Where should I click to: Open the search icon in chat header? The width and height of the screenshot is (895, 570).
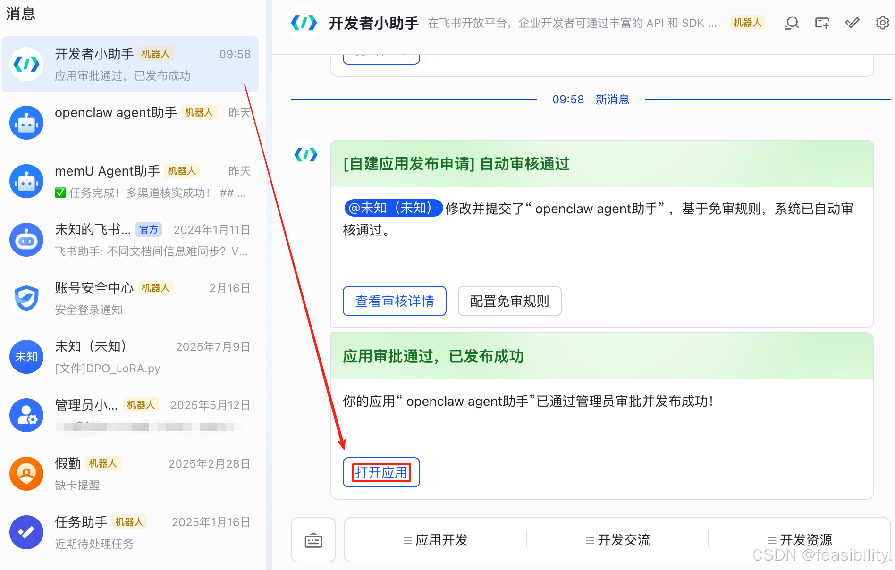[792, 23]
